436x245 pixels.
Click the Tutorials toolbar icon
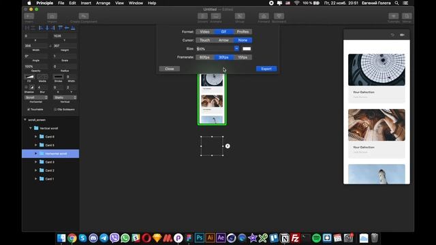[x=394, y=16]
